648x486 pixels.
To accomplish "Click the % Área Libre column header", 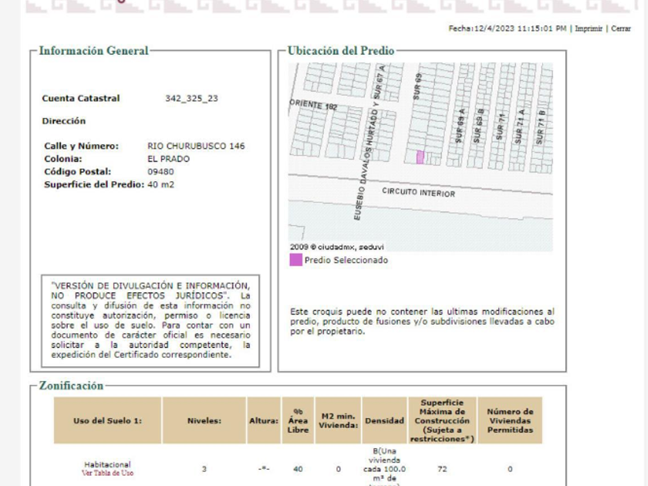I will [298, 420].
